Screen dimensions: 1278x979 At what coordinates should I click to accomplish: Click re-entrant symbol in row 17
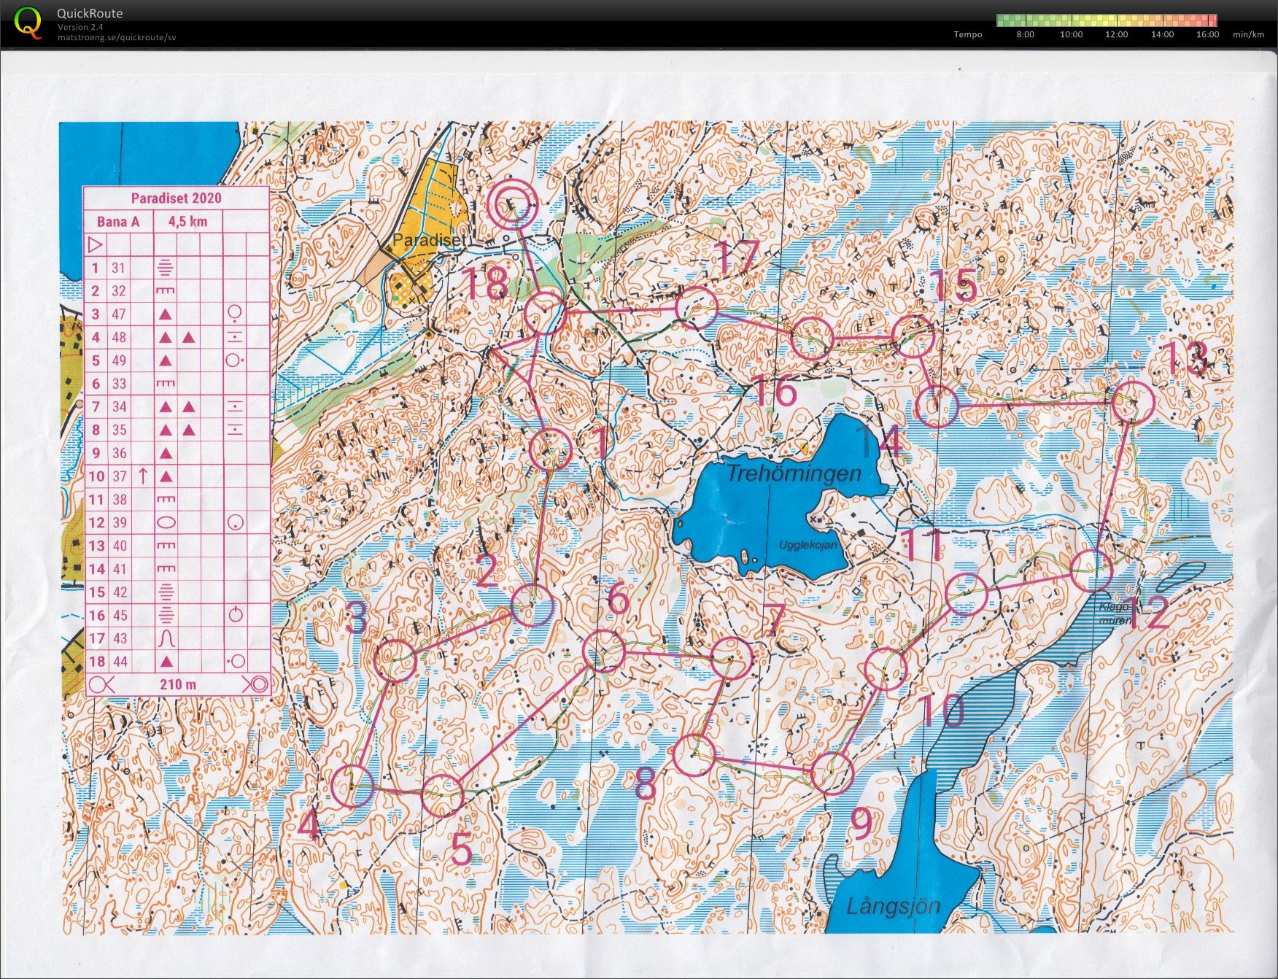[166, 638]
